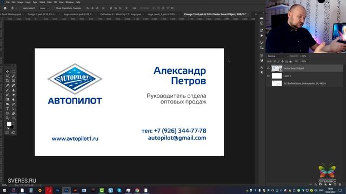
Task: Collapse the toolbox with double-arrow
Action: coord(12,65)
